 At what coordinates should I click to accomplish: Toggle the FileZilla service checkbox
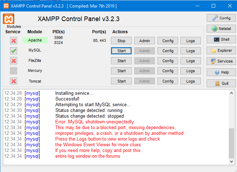14,61
